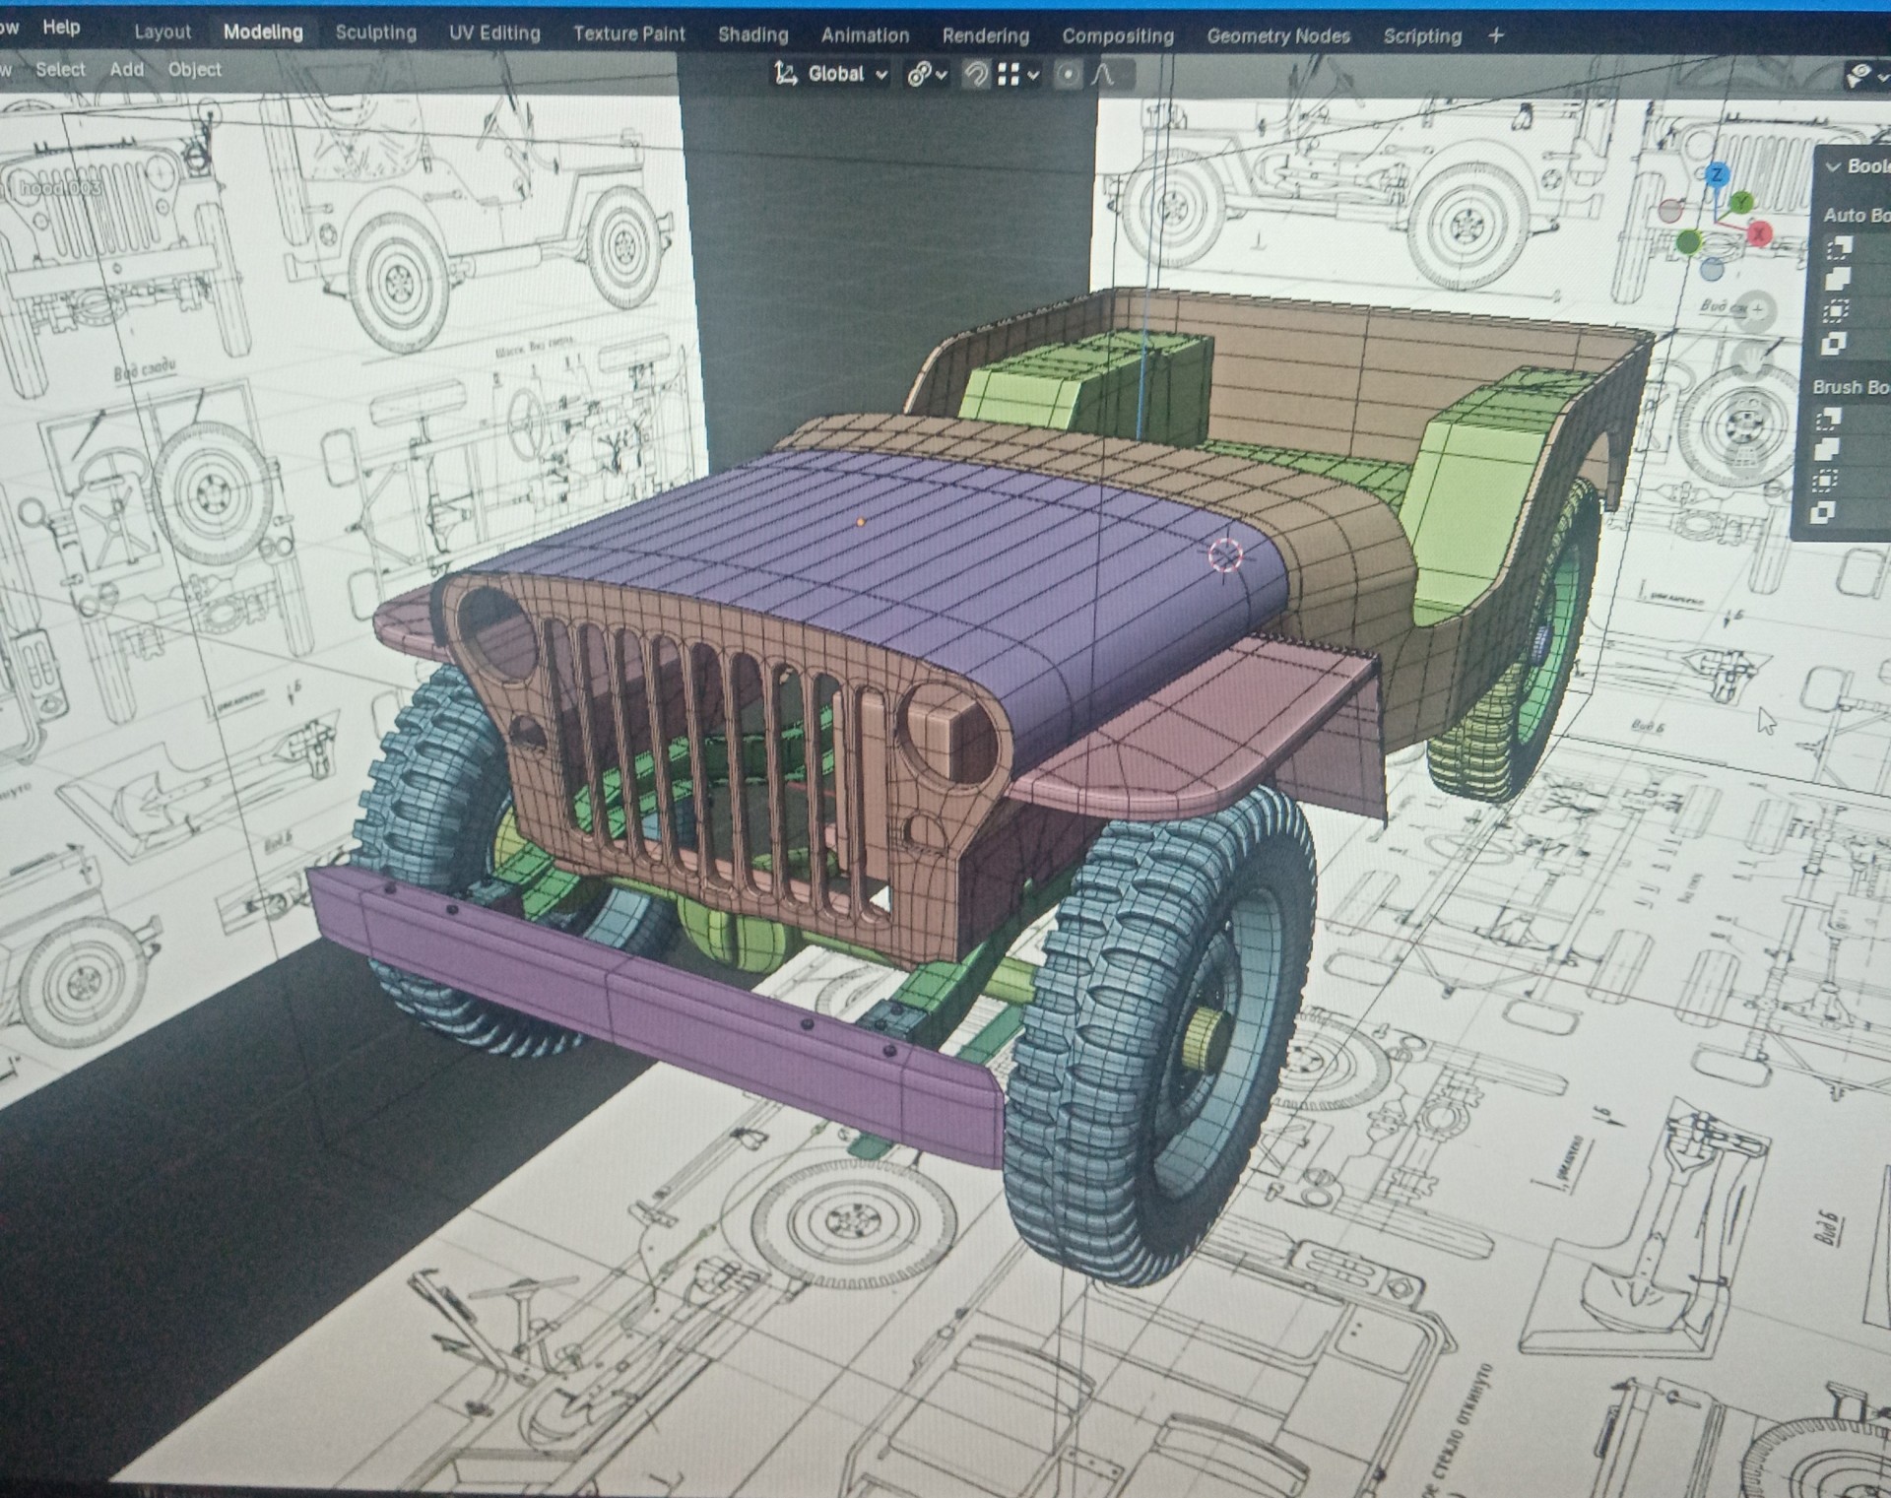Click the viewport pan hand button
Image resolution: width=1891 pixels, height=1498 pixels.
coord(1752,358)
